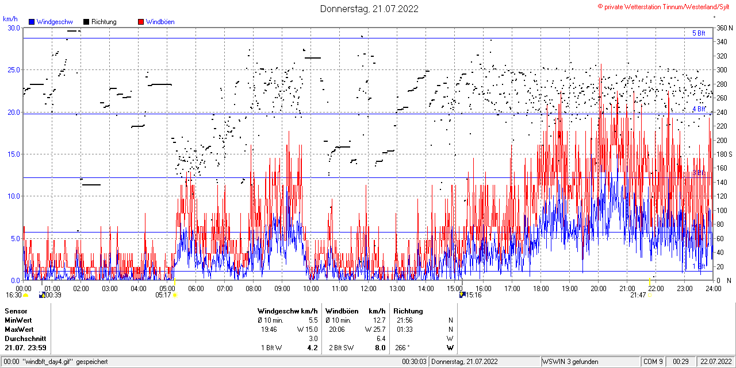Click the 'Windböen km/h' column header
Viewport: 736px width, 368px height.
click(355, 311)
